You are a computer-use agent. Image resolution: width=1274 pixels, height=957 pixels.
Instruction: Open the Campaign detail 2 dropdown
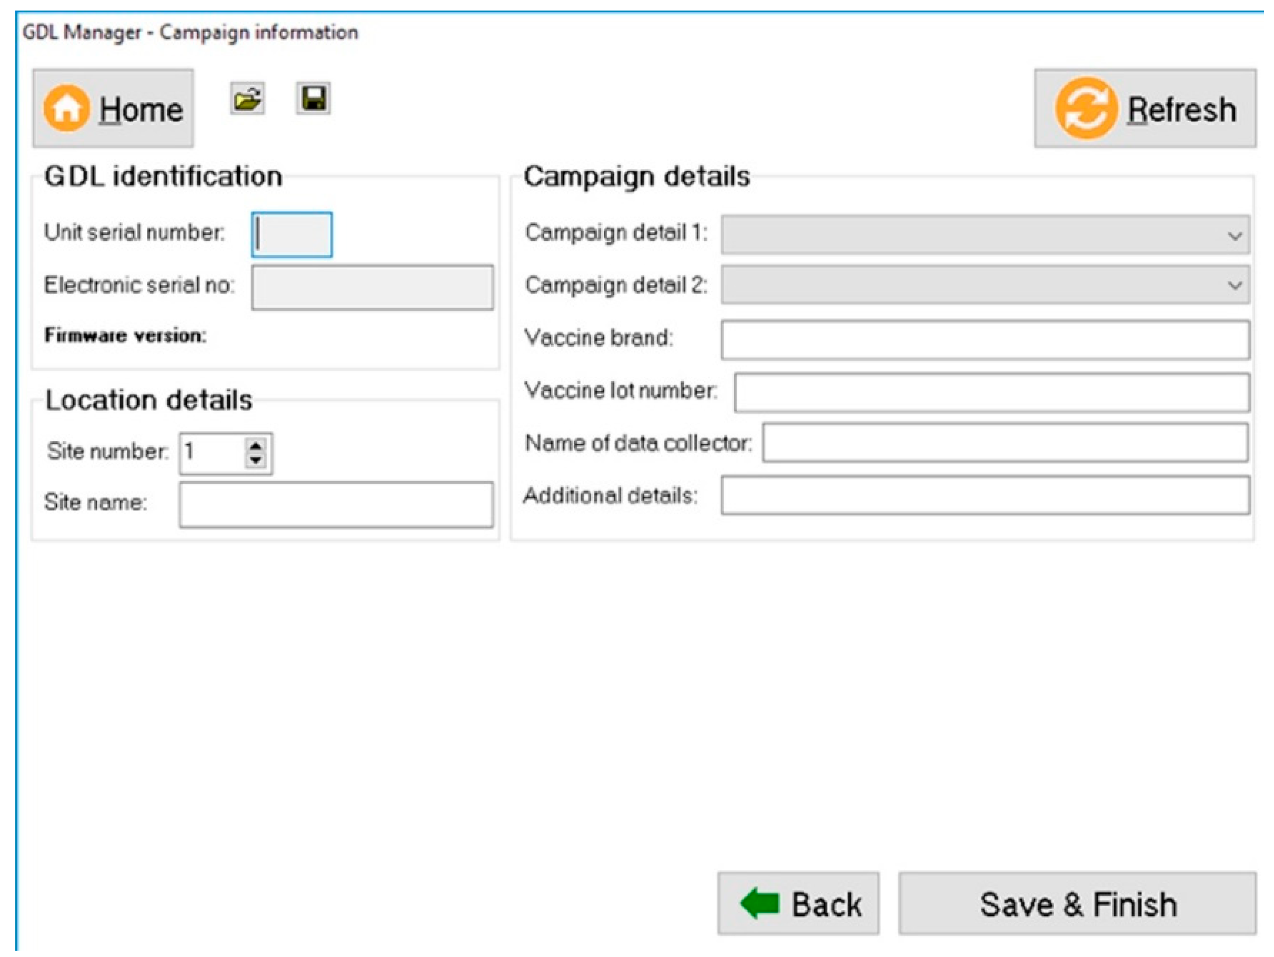pos(1233,285)
